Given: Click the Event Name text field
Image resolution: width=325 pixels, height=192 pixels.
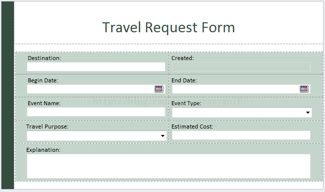Looking at the screenshot, I should point(96,112).
